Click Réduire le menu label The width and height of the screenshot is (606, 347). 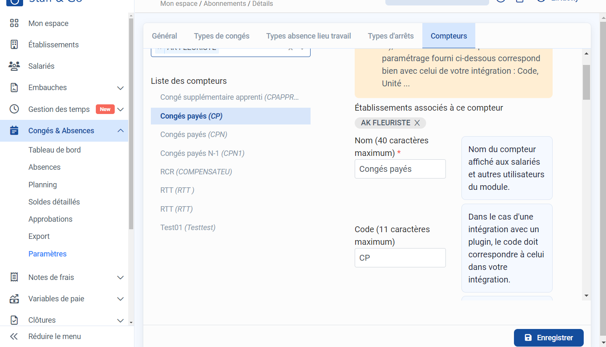[55, 337]
